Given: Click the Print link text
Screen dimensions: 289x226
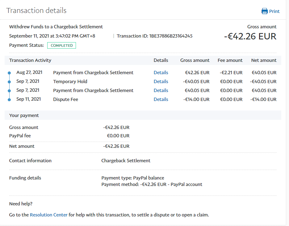Looking at the screenshot, I should tap(274, 11).
